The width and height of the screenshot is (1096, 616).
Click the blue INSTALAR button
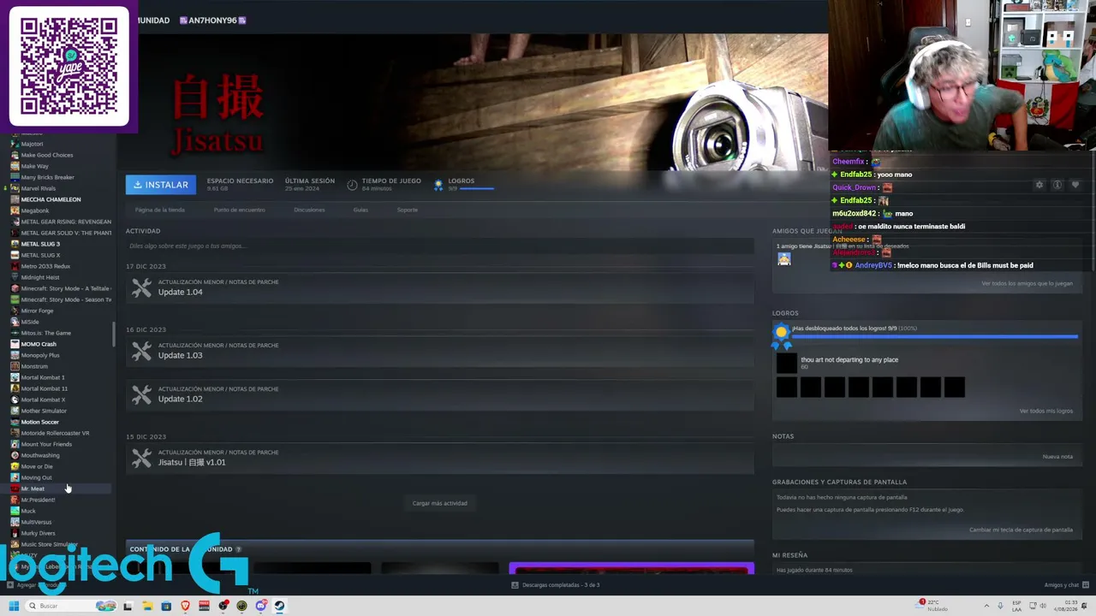[x=160, y=185]
